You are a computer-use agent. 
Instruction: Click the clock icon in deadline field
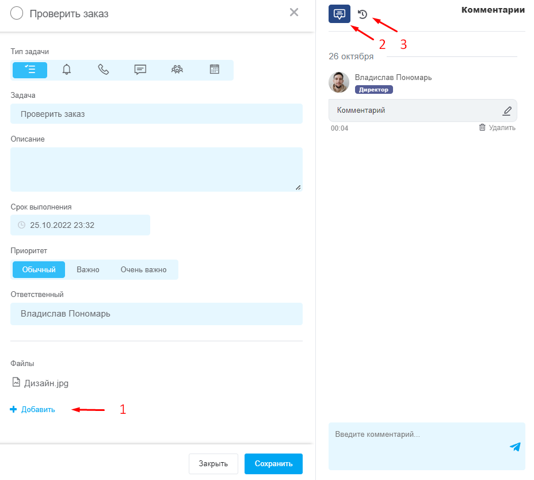coord(21,225)
